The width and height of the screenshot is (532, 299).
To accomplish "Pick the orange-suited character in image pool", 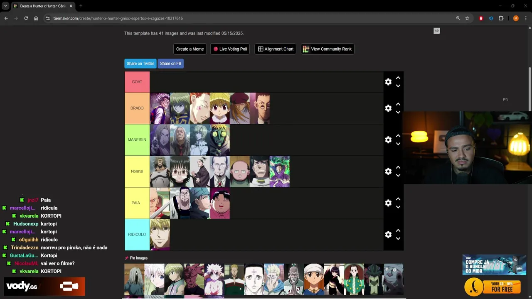I will [x=314, y=279].
